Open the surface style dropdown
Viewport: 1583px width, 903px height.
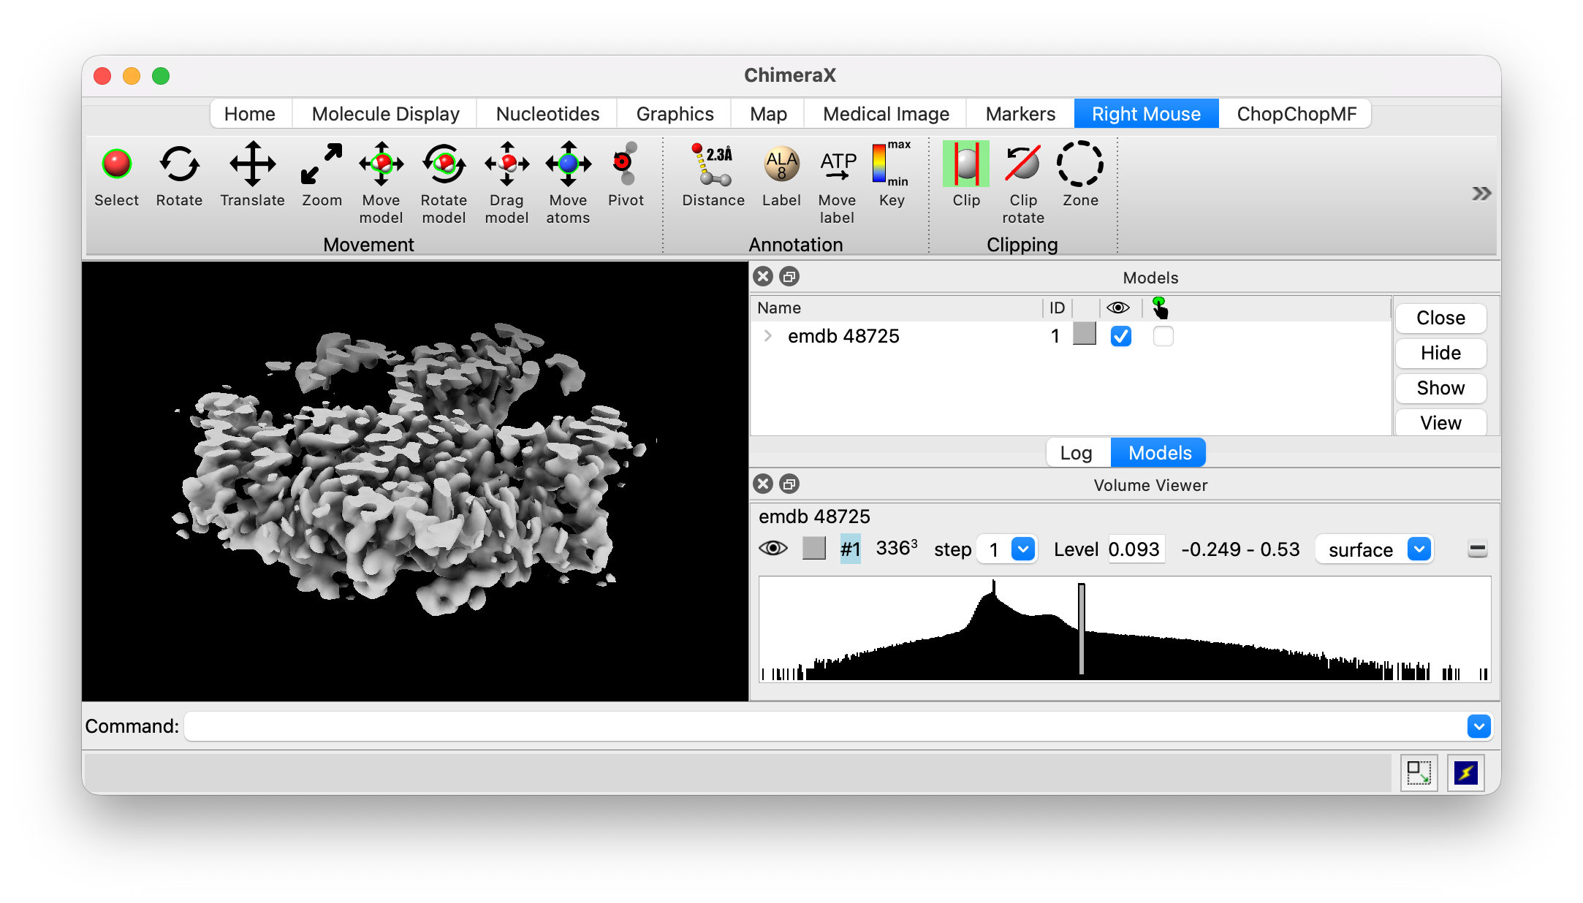coord(1419,549)
